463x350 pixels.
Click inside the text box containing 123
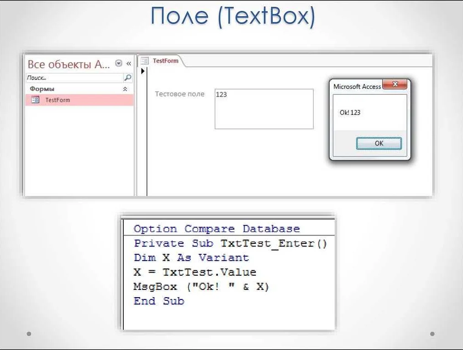pyautogui.click(x=264, y=109)
